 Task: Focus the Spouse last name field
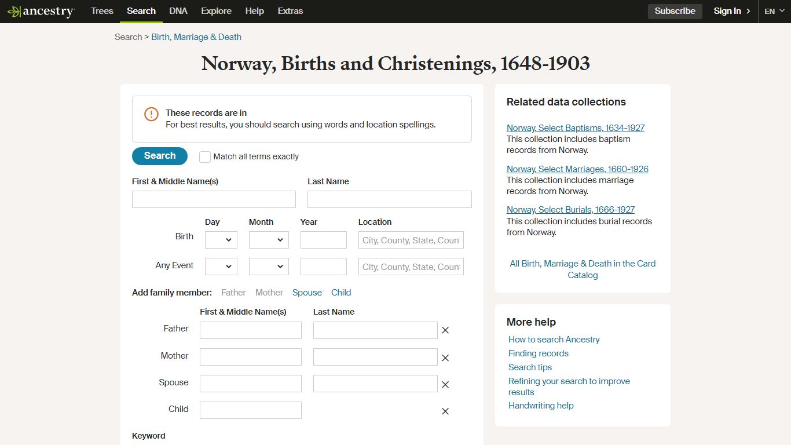tap(375, 384)
